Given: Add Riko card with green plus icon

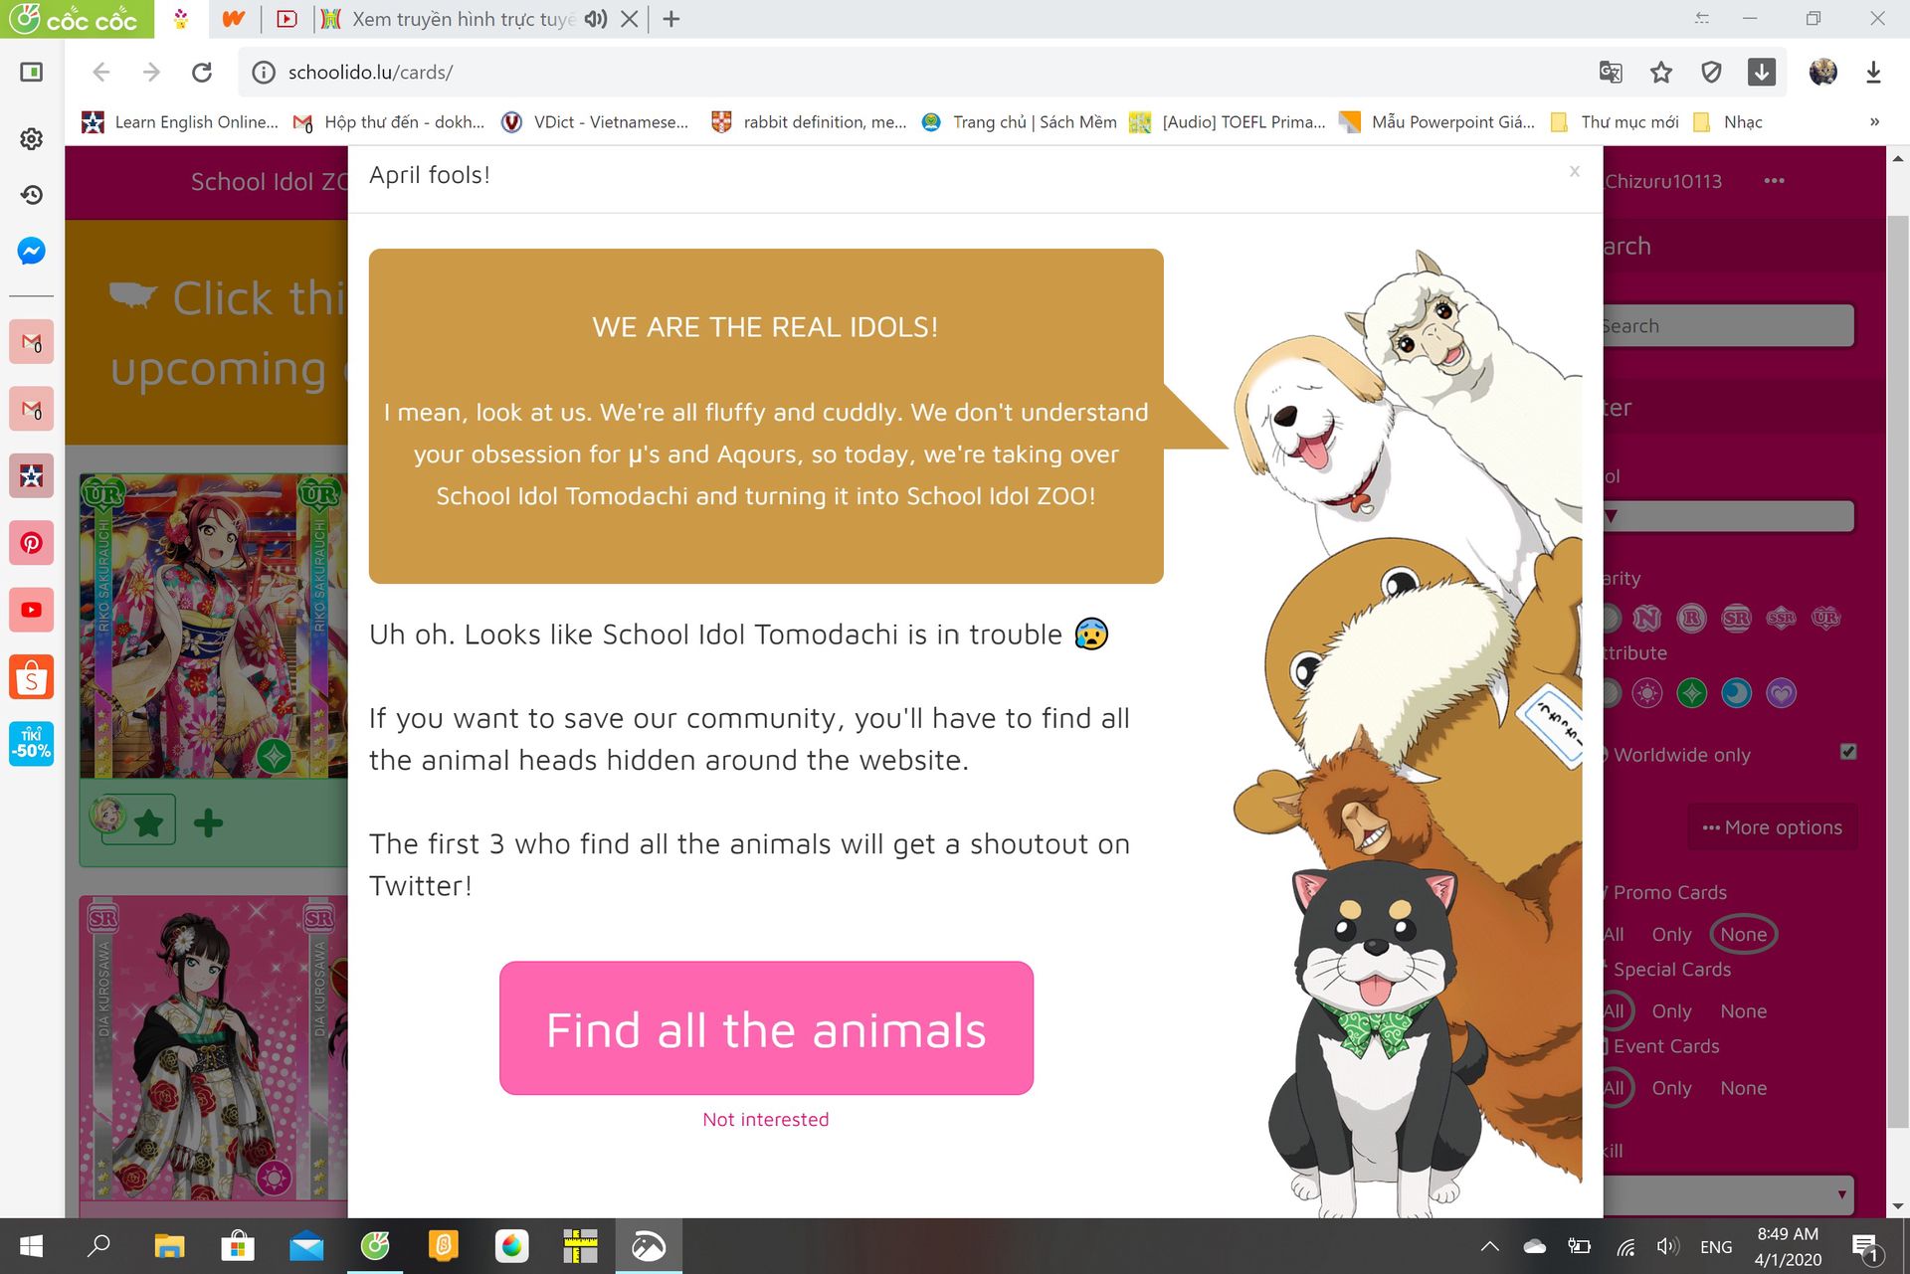Looking at the screenshot, I should coord(208,822).
